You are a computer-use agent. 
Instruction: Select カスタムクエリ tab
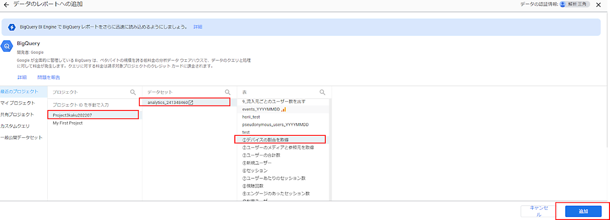tap(23, 126)
